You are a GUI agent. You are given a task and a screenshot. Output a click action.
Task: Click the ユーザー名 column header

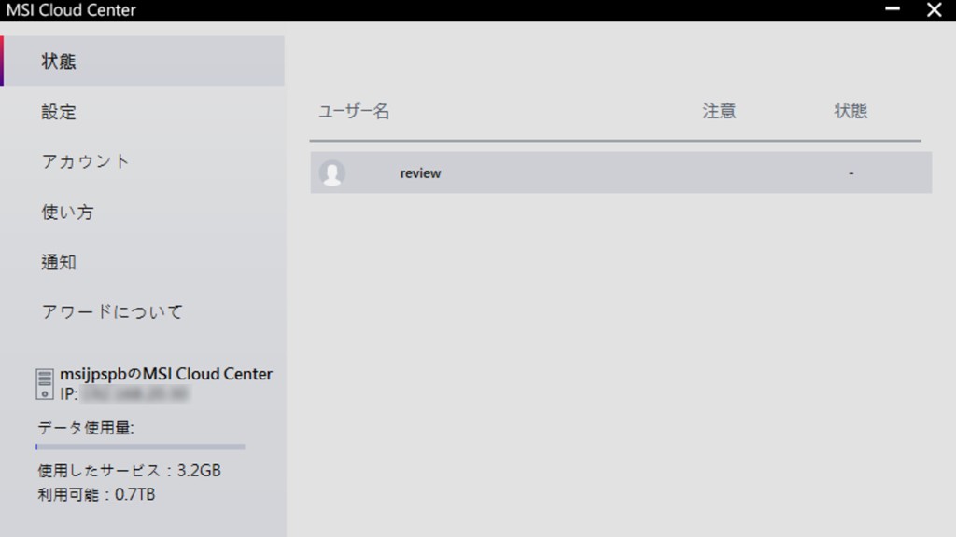(x=354, y=111)
